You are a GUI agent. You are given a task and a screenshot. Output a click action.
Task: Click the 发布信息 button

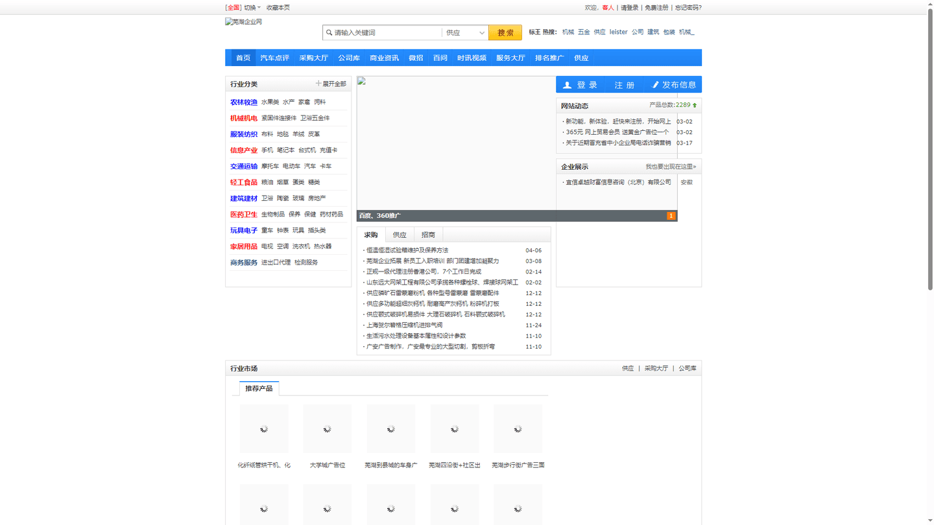[x=673, y=85]
